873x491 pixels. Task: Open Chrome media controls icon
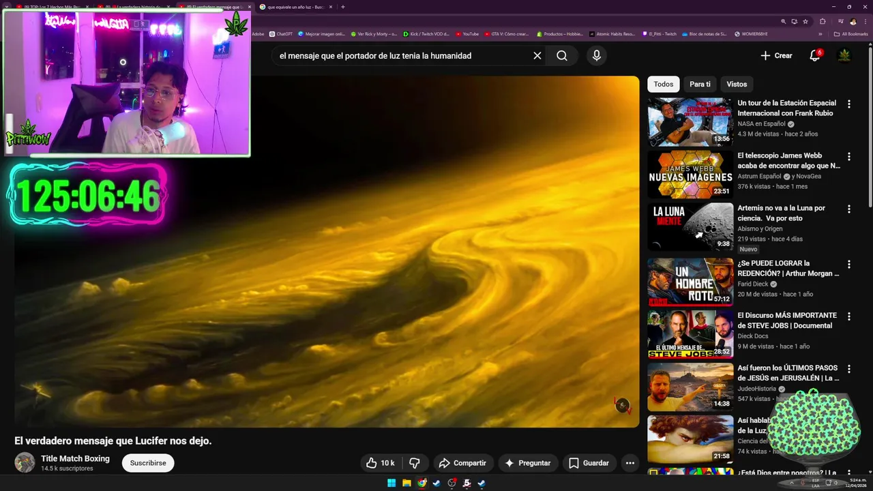(840, 21)
